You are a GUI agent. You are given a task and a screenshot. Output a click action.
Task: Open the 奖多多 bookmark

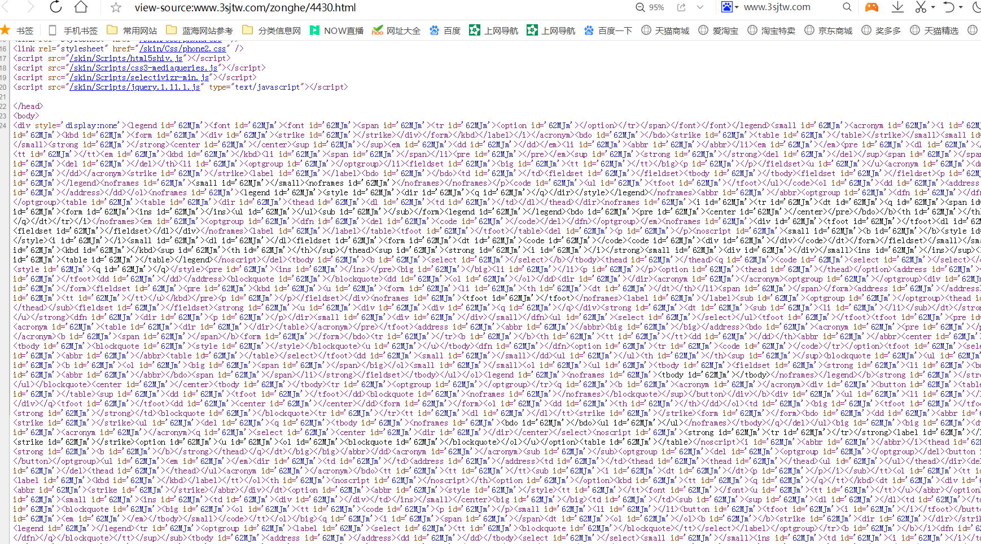click(x=881, y=30)
